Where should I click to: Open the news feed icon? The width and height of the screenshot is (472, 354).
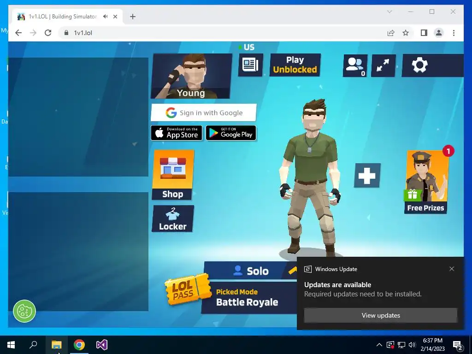[x=250, y=65]
